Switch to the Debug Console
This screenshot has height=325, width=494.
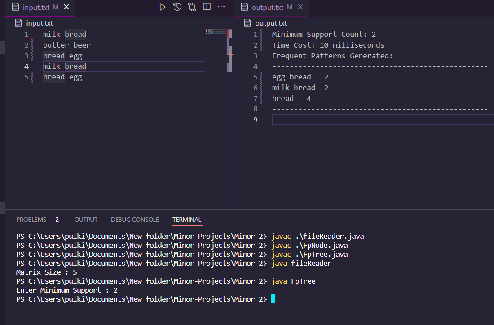(135, 220)
